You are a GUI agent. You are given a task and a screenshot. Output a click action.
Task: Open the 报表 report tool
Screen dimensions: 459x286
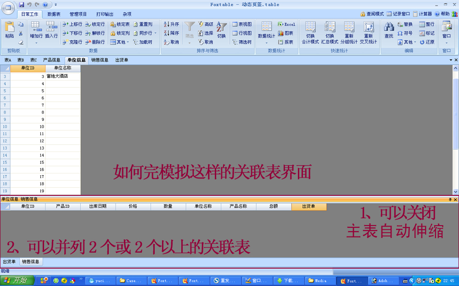pos(285,42)
